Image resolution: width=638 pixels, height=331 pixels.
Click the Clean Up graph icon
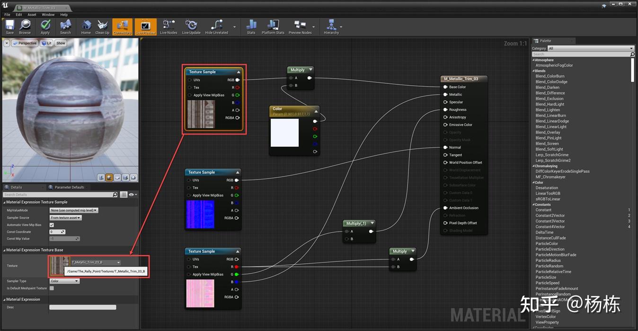[102, 26]
